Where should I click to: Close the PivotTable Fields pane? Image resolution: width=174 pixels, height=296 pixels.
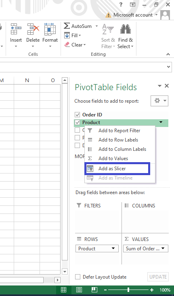[x=167, y=86]
